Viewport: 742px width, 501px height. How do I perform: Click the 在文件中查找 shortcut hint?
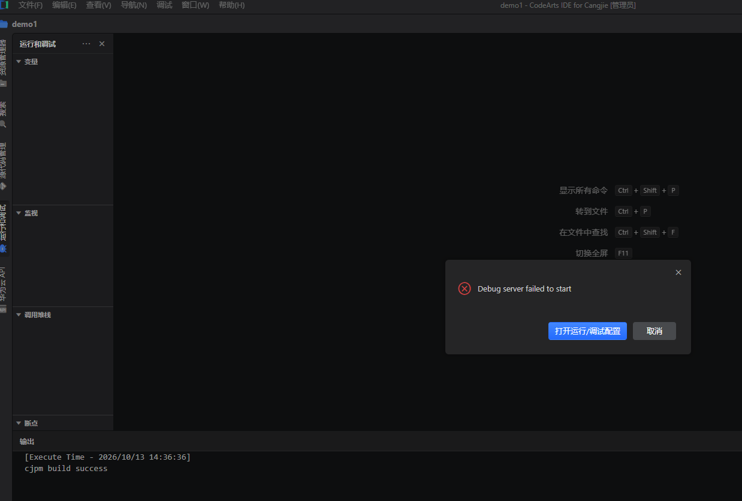(584, 232)
